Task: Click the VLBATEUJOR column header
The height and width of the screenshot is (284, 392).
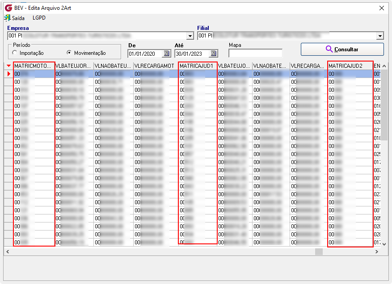Action: 74,66
